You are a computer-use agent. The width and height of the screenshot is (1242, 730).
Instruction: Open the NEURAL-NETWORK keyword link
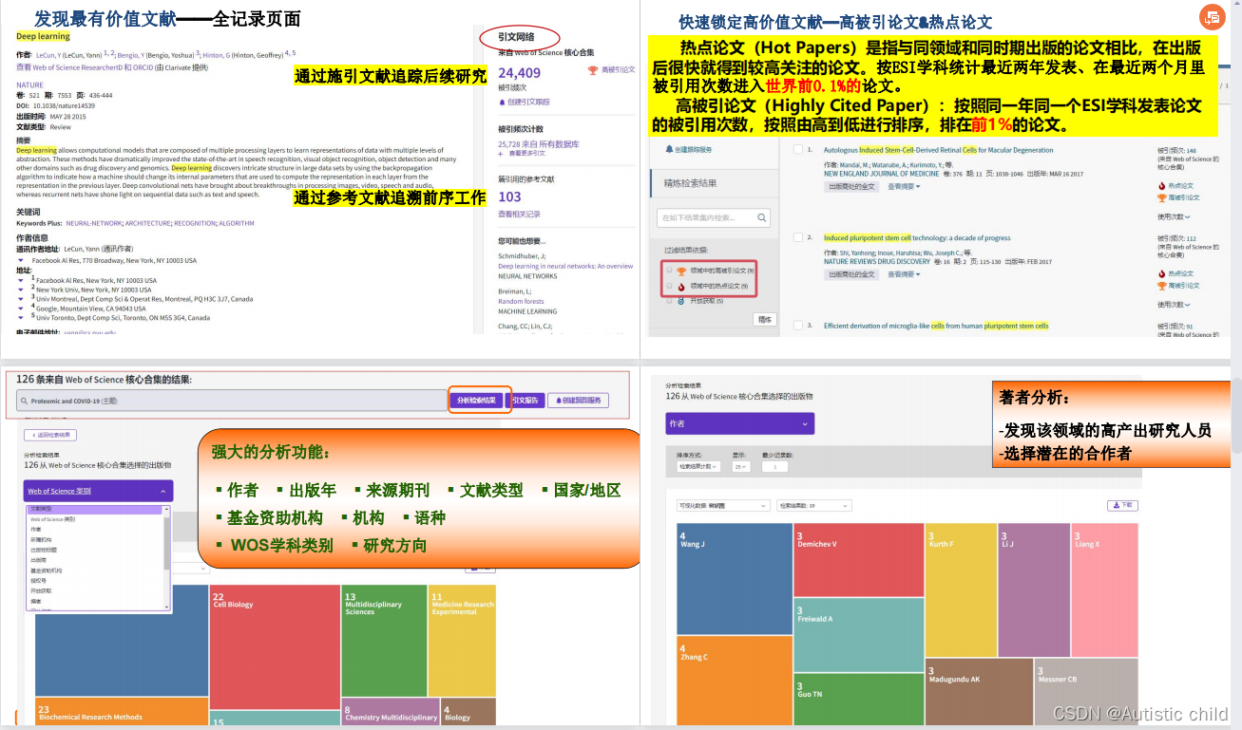coord(94,223)
